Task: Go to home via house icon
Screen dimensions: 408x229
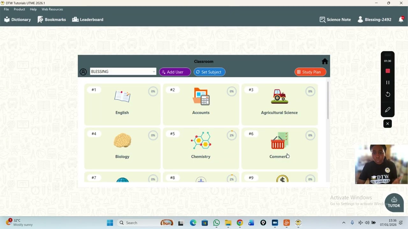Action: click(x=325, y=61)
